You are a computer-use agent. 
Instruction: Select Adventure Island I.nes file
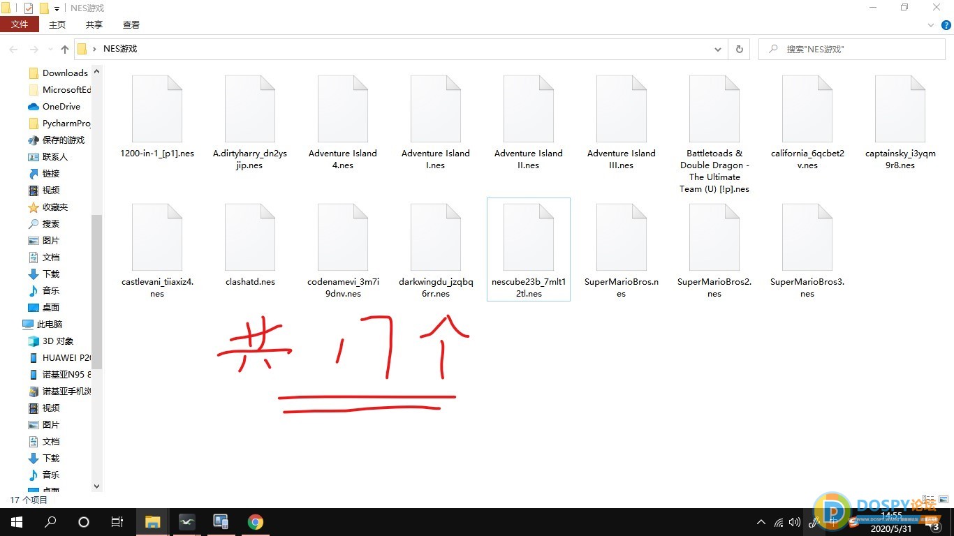click(x=436, y=124)
